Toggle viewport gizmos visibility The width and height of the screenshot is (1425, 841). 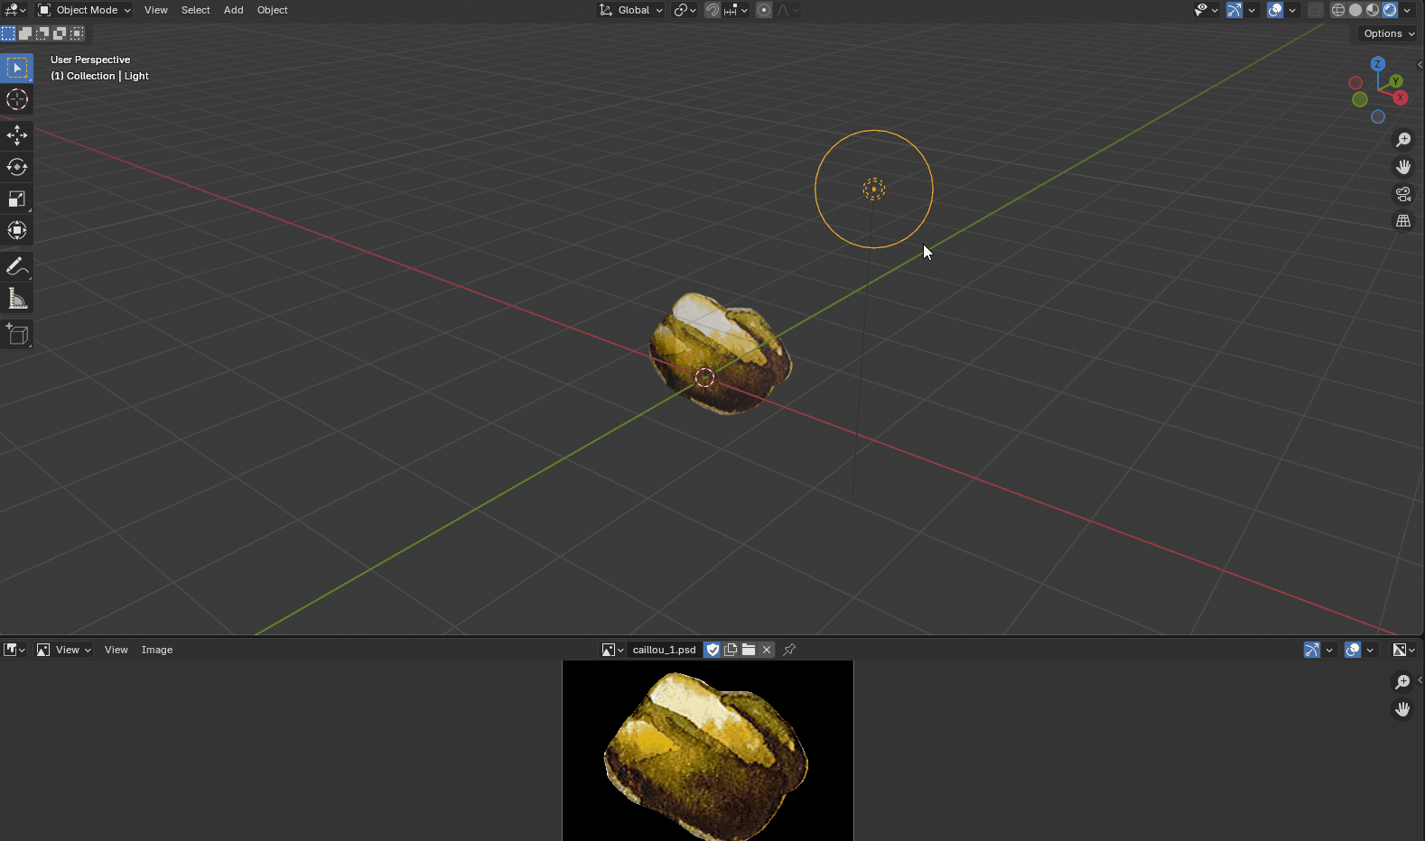(x=1234, y=10)
